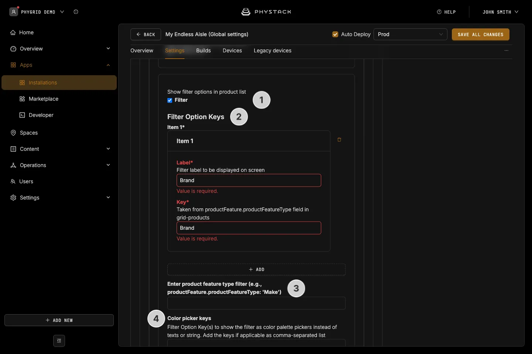Image resolution: width=532 pixels, height=354 pixels.
Task: Open the Prod environment dropdown
Action: click(410, 34)
